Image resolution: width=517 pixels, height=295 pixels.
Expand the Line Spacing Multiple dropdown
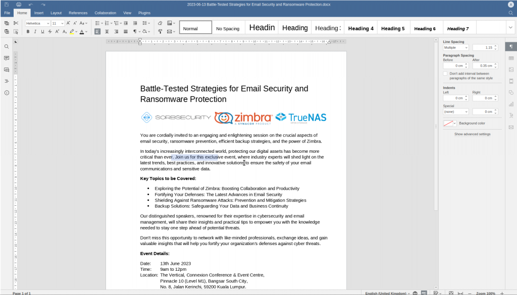click(x=455, y=47)
